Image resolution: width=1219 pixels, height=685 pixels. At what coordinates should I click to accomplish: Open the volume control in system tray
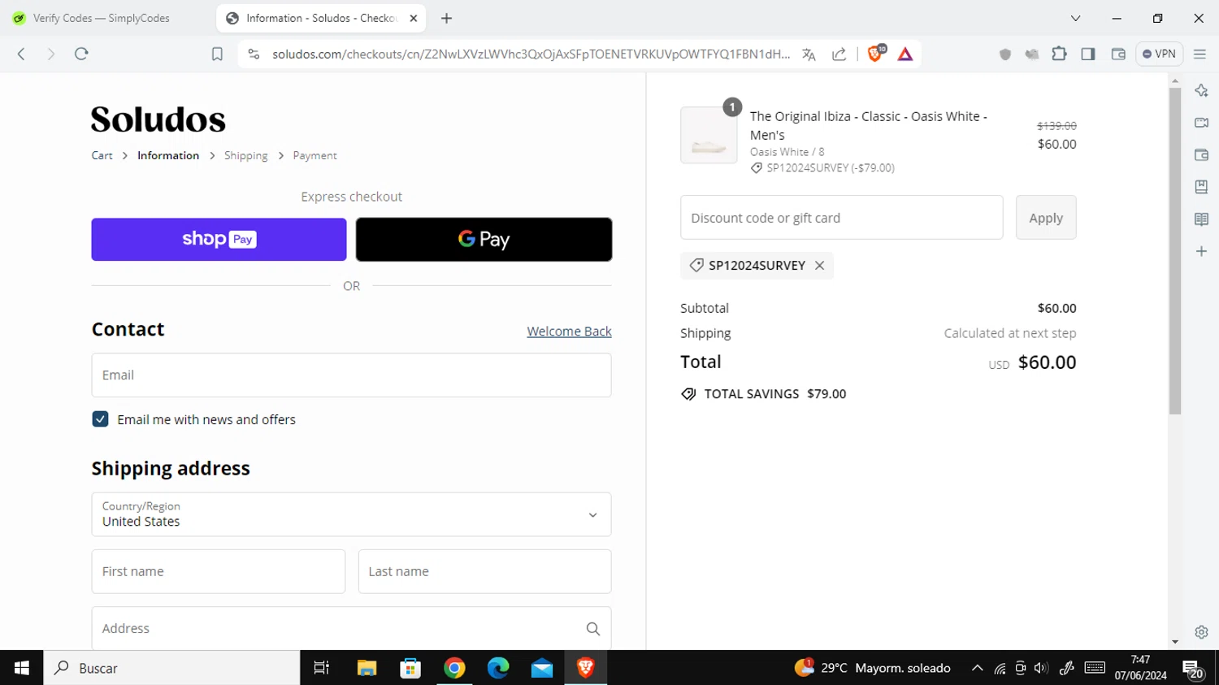(1041, 668)
